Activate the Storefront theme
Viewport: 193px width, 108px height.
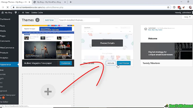coord(111,63)
